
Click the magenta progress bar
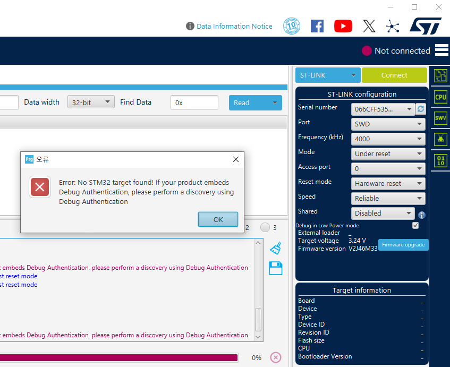pyautogui.click(x=119, y=357)
